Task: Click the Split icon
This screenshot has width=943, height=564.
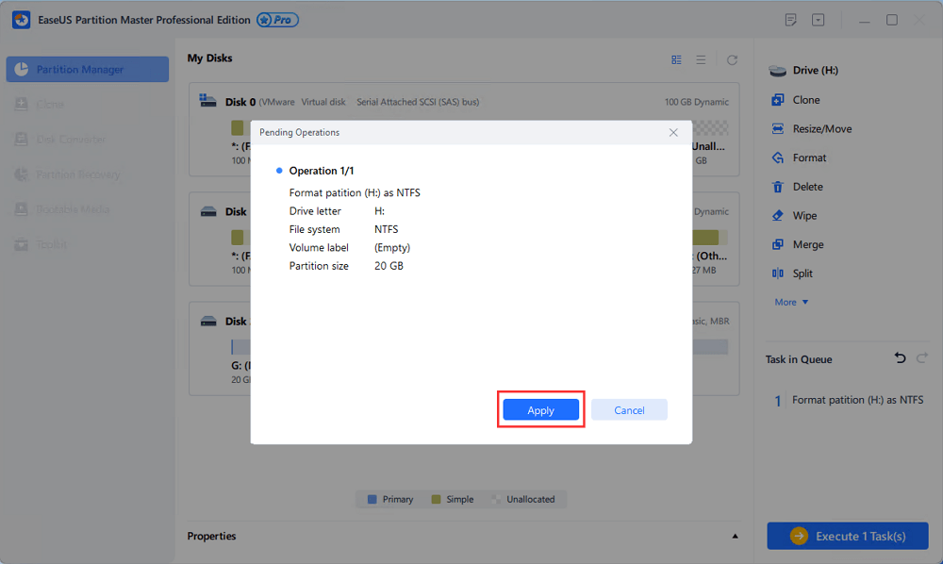Action: (778, 273)
